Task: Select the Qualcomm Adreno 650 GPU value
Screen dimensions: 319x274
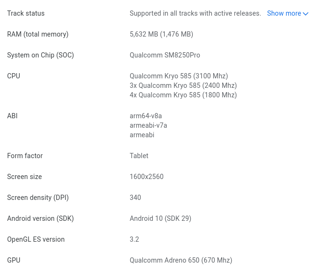Action: click(x=180, y=260)
